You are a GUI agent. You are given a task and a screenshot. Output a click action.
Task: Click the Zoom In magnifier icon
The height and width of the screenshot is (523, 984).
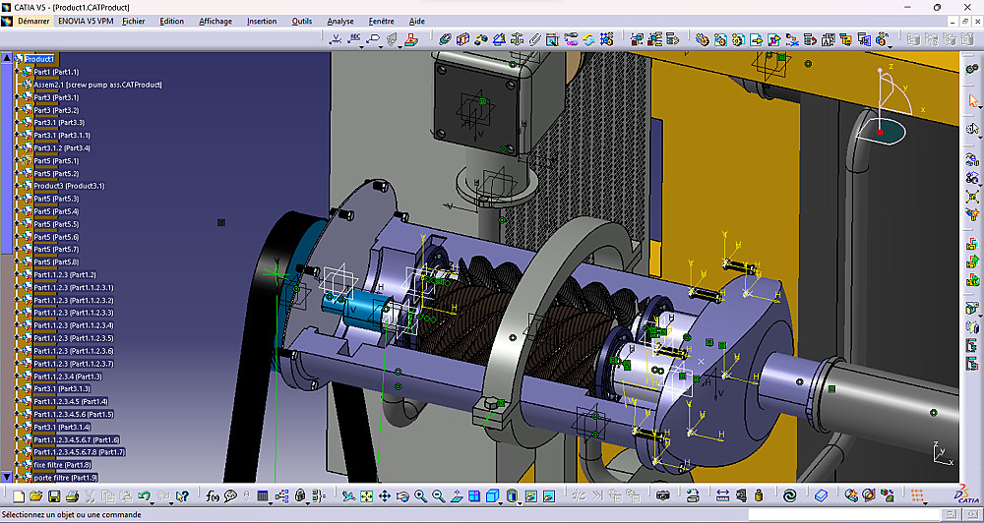pyautogui.click(x=420, y=496)
